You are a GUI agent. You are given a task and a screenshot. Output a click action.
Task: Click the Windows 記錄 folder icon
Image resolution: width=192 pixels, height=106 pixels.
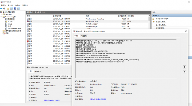click(4, 17)
